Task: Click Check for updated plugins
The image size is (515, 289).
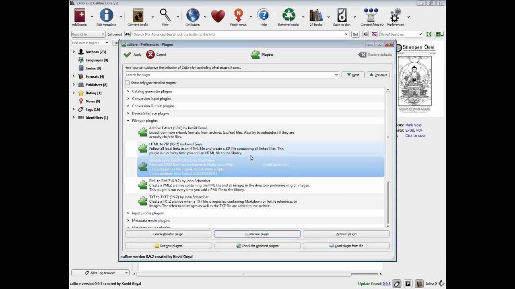Action: (x=257, y=246)
